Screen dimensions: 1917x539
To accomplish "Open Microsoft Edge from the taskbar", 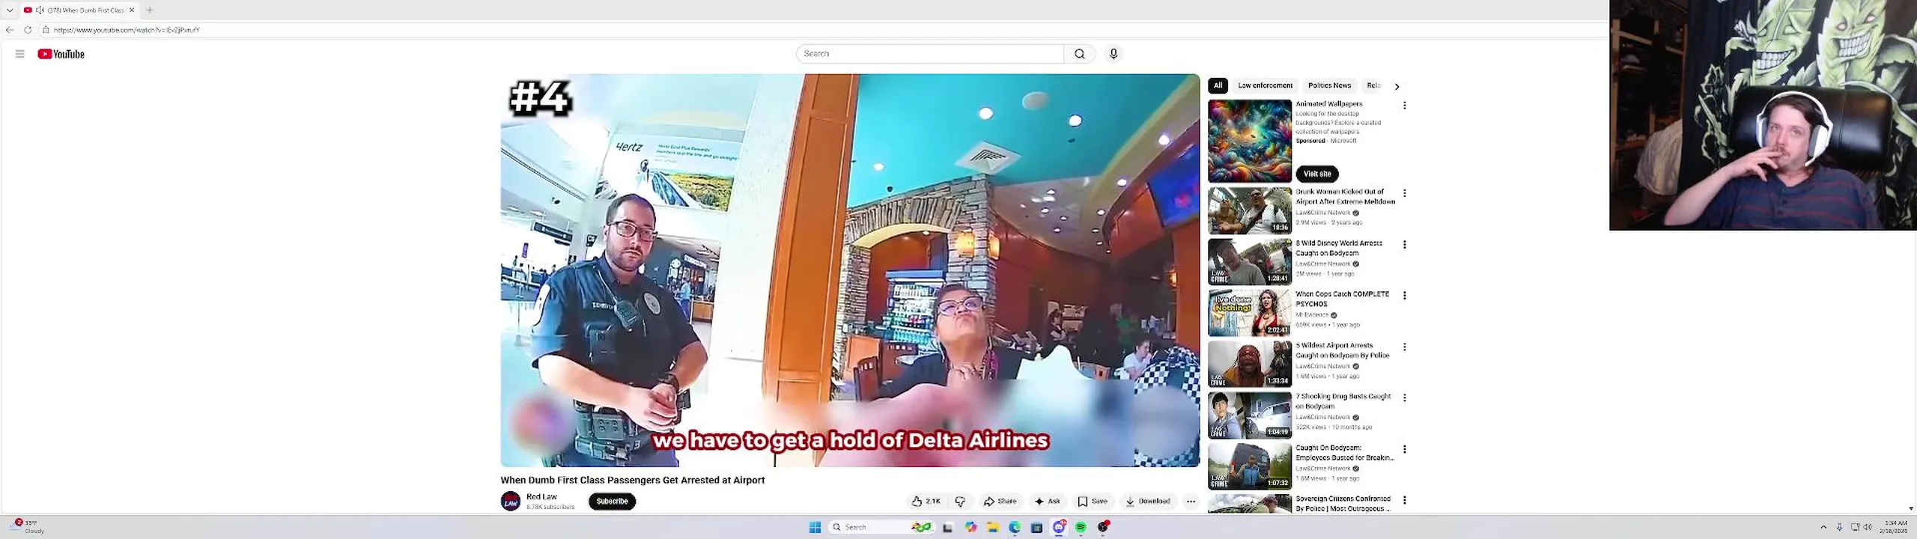I will (1015, 528).
